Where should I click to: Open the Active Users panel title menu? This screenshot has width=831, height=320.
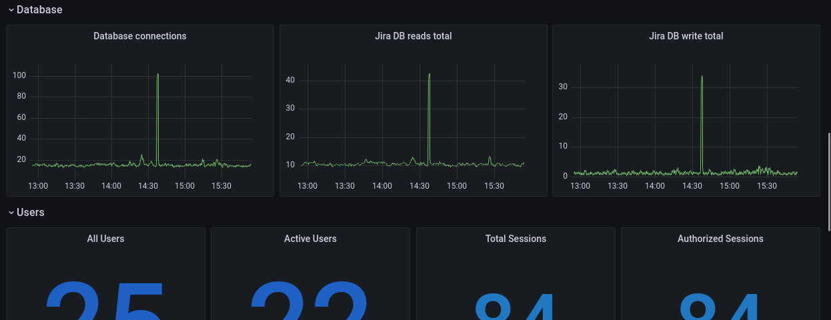click(x=310, y=239)
